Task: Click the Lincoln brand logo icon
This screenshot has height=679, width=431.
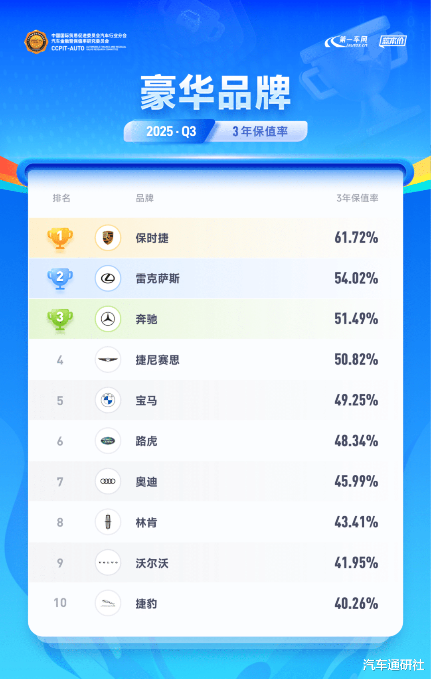Action: pos(108,522)
